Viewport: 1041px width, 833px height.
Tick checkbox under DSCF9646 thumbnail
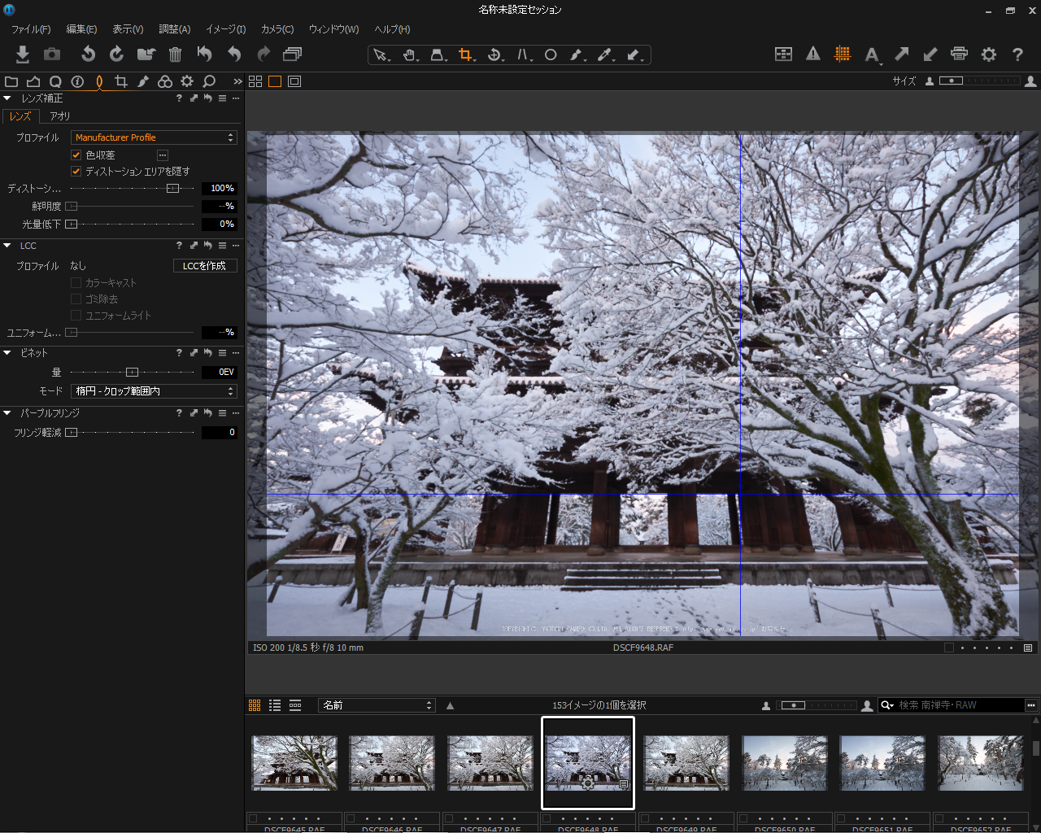pos(351,818)
